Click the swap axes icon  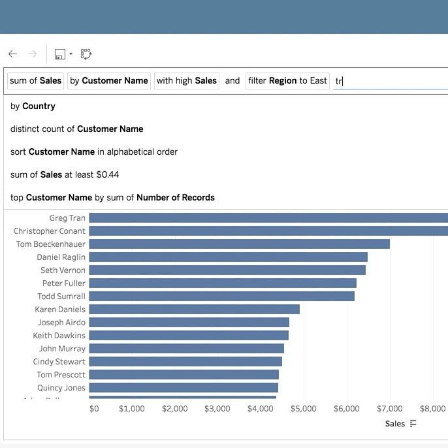coord(86,54)
